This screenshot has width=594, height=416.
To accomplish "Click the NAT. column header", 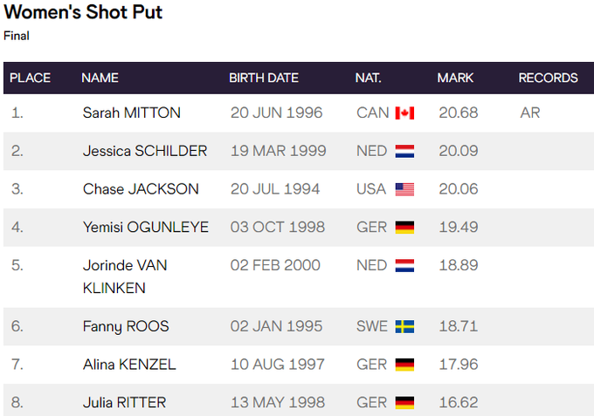I will pyautogui.click(x=368, y=78).
